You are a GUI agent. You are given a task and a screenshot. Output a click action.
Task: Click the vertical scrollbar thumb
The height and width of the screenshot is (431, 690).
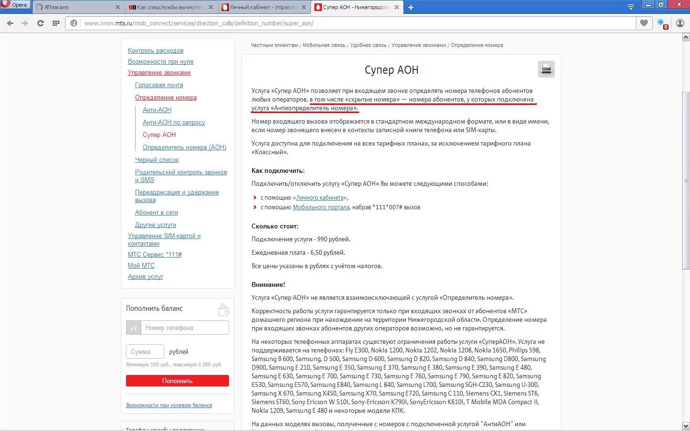click(x=686, y=181)
